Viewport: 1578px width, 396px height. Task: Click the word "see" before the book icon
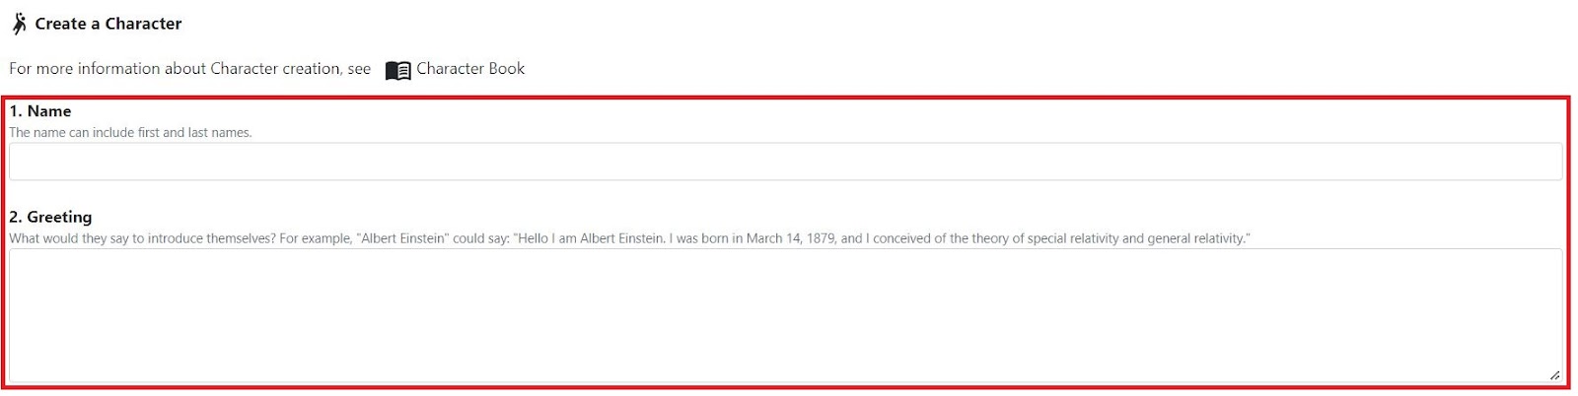pos(359,69)
